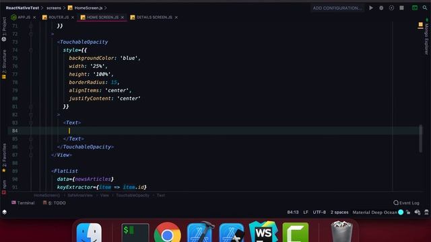Click the 'blue' backgroundColor value
Image resolution: width=431 pixels, height=242 pixels.
129,58
